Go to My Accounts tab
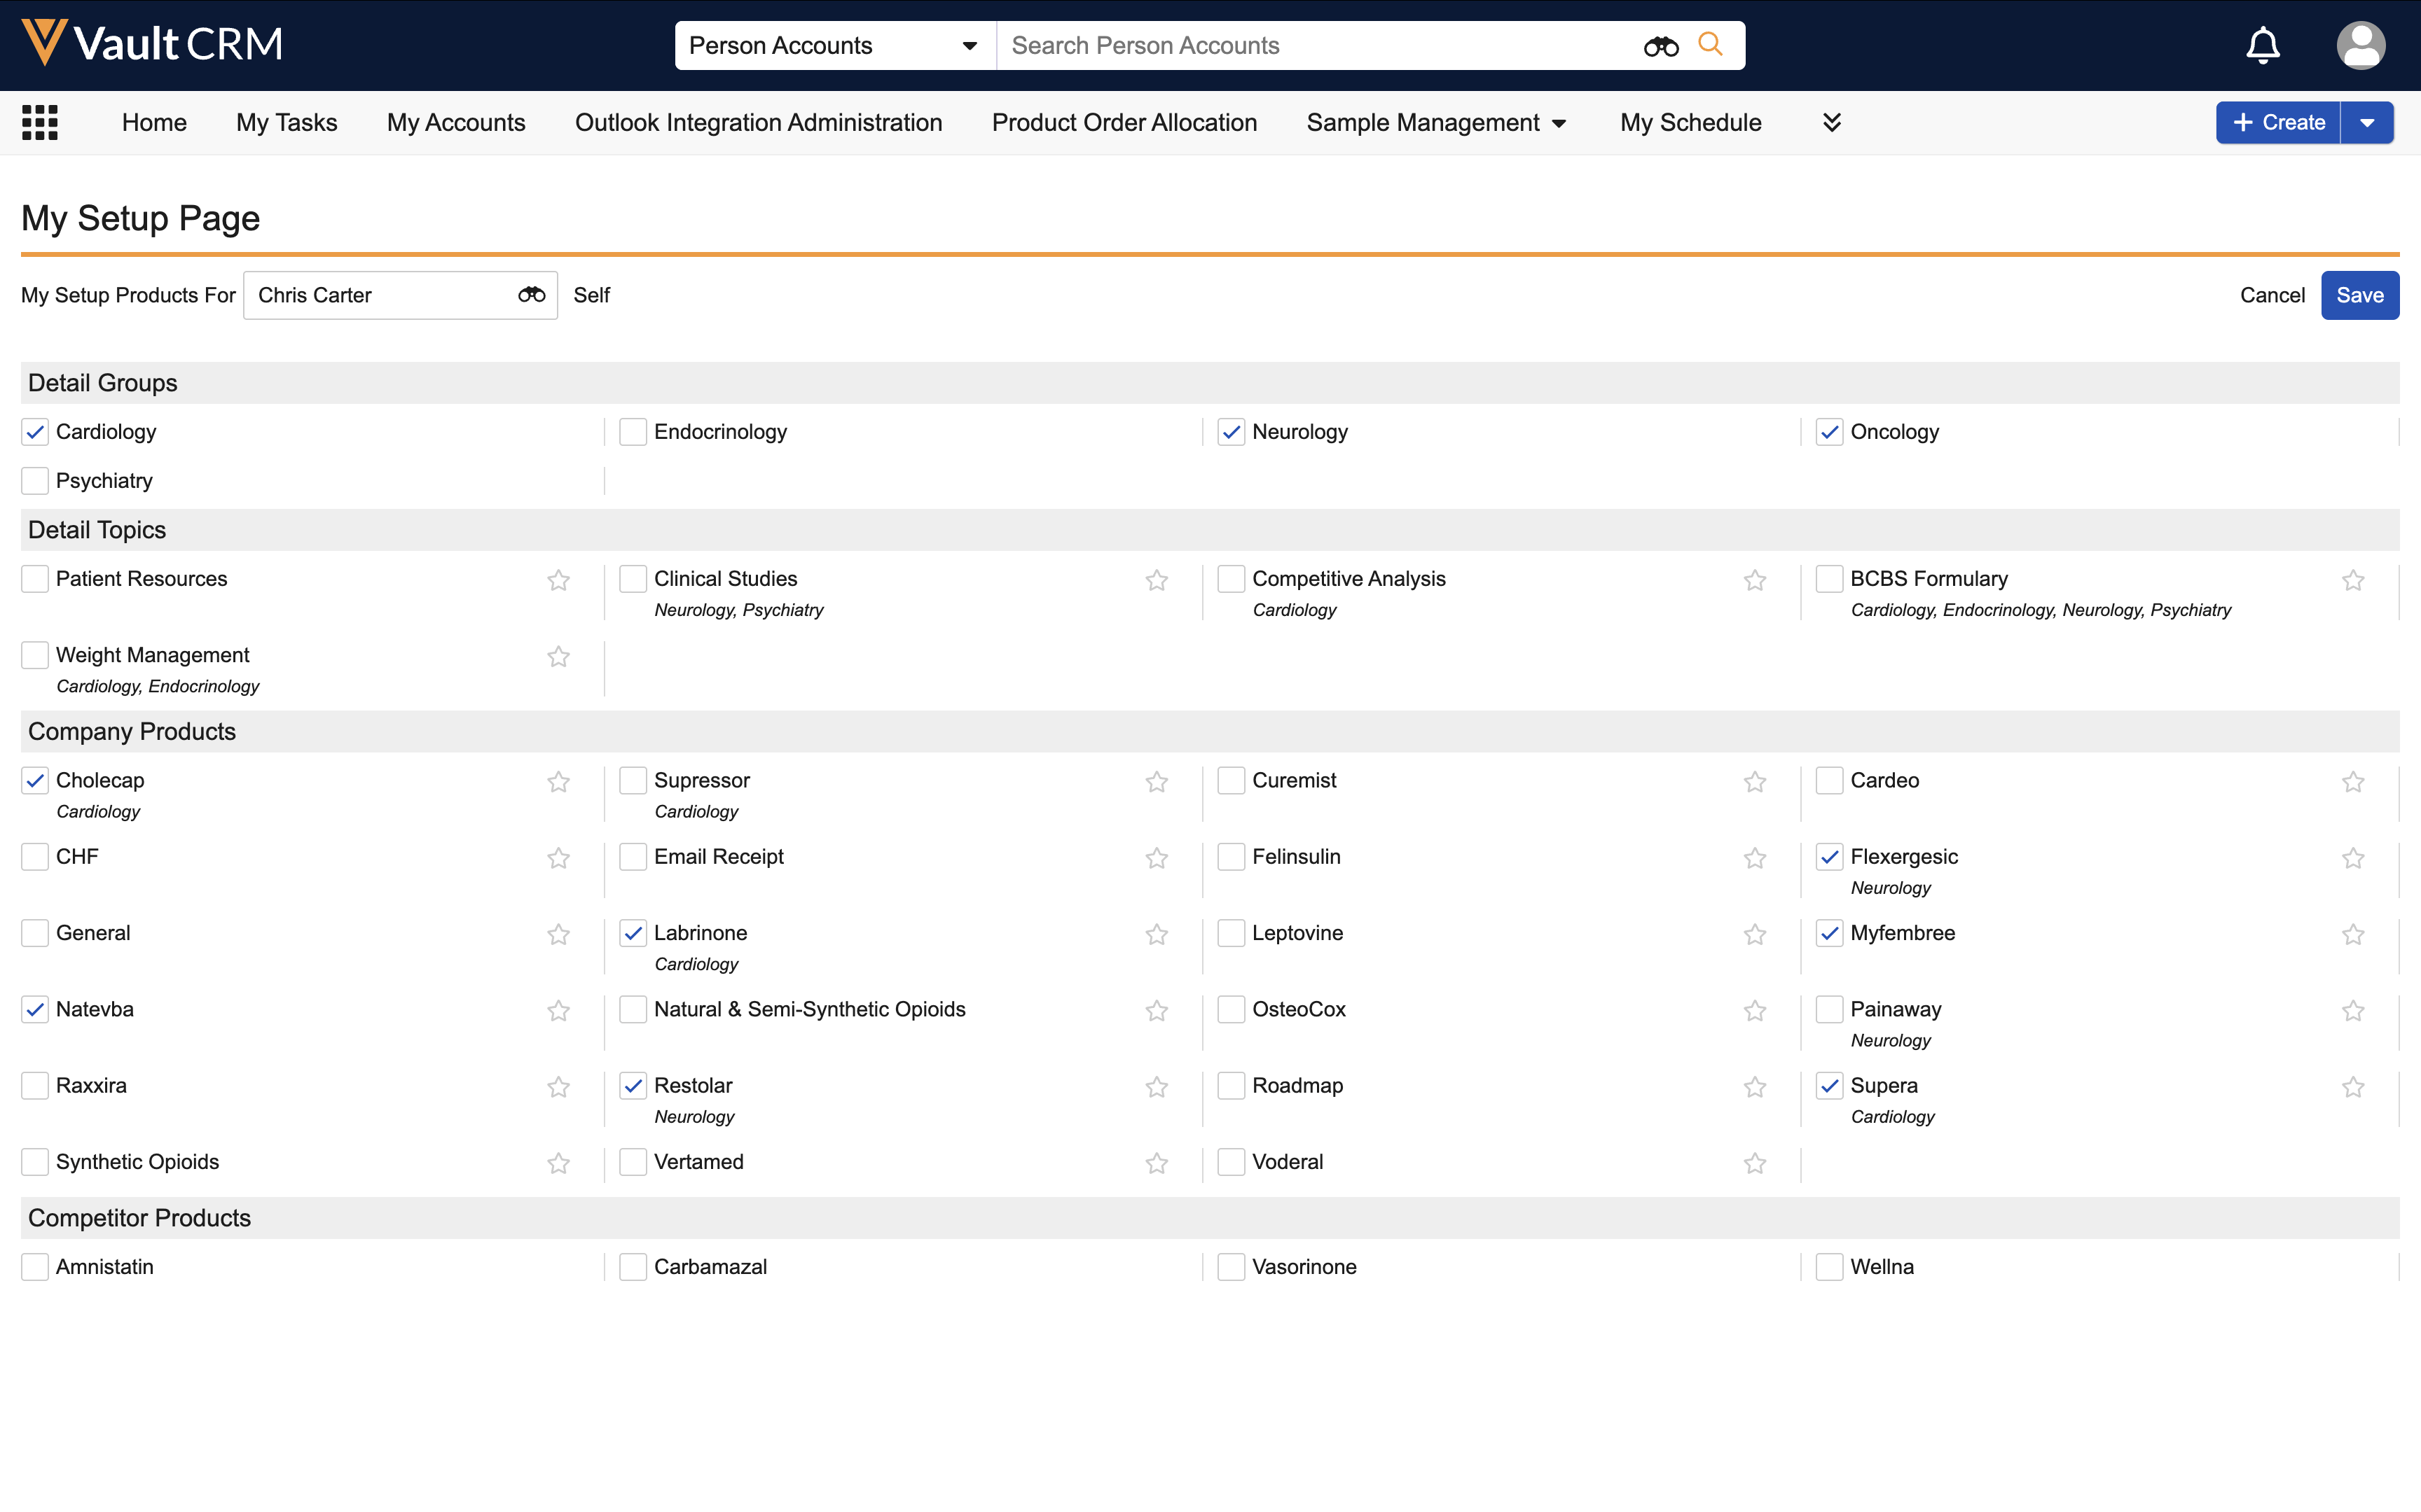 pos(455,122)
